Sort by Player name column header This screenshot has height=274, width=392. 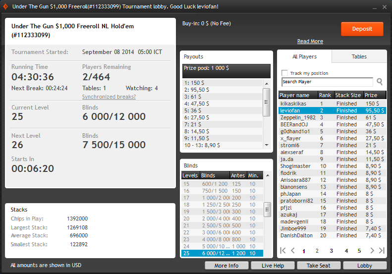click(x=298, y=95)
